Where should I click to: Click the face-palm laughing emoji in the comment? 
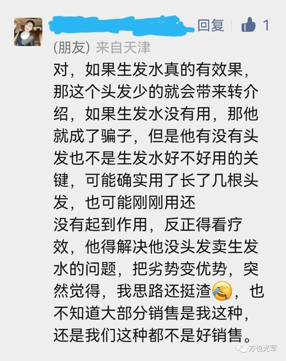pos(222,291)
